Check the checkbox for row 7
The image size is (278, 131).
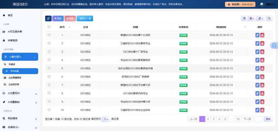coord(49,85)
